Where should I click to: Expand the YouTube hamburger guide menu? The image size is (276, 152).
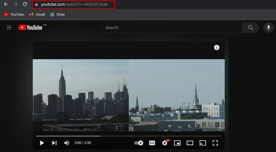9,27
